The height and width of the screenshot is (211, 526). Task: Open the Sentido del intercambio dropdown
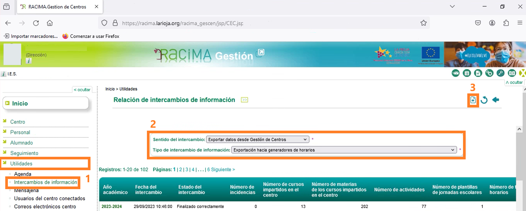257,139
